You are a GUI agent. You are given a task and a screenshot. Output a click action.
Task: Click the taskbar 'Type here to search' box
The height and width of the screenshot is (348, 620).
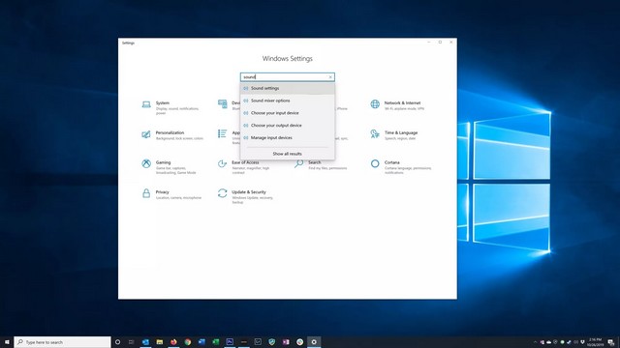62,342
